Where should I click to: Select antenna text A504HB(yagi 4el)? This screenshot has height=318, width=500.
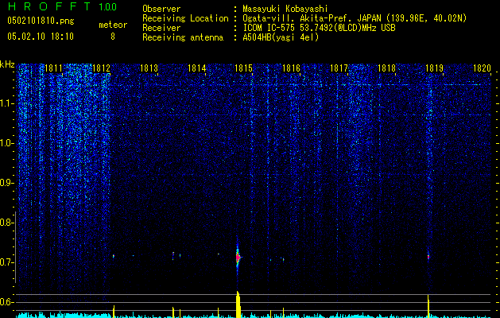[281, 37]
